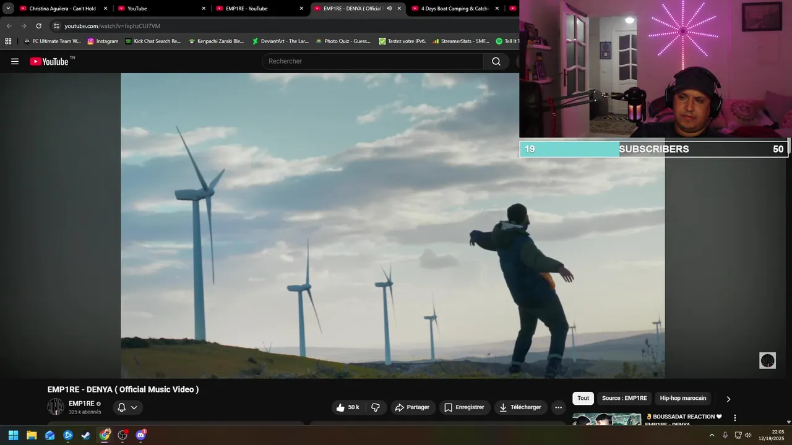The image size is (792, 445).
Task: Open the Kick Chat Search bookmark
Action: 153,41
